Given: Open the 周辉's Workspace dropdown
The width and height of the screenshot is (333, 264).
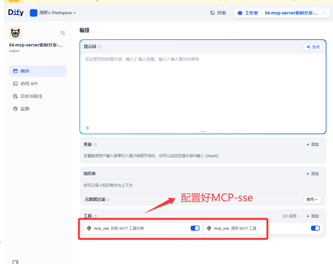Looking at the screenshot, I should tap(57, 13).
